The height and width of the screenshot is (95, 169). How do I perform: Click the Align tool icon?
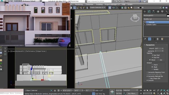tap(117, 8)
